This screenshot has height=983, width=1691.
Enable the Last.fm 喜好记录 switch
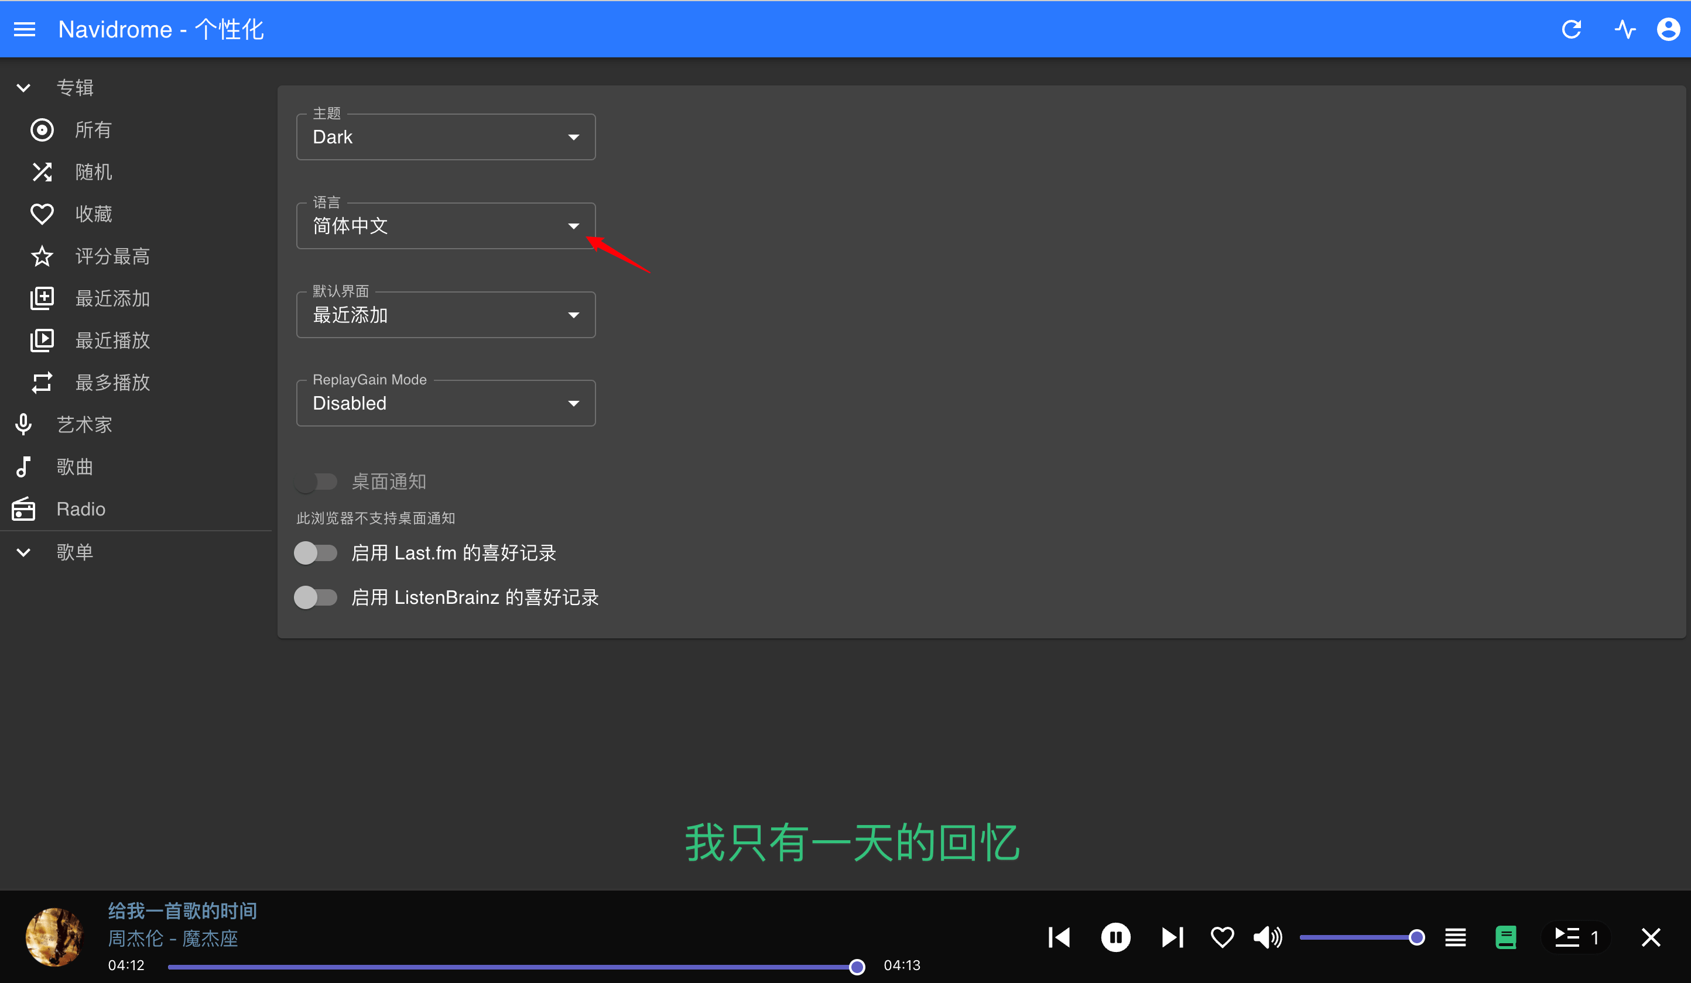click(x=316, y=553)
